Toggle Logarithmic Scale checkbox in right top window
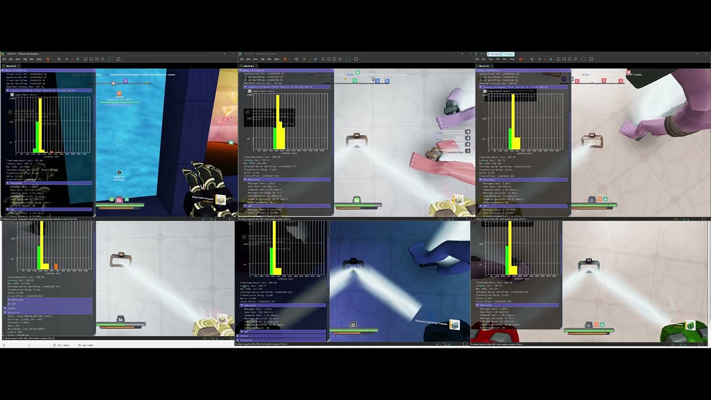 (x=485, y=91)
